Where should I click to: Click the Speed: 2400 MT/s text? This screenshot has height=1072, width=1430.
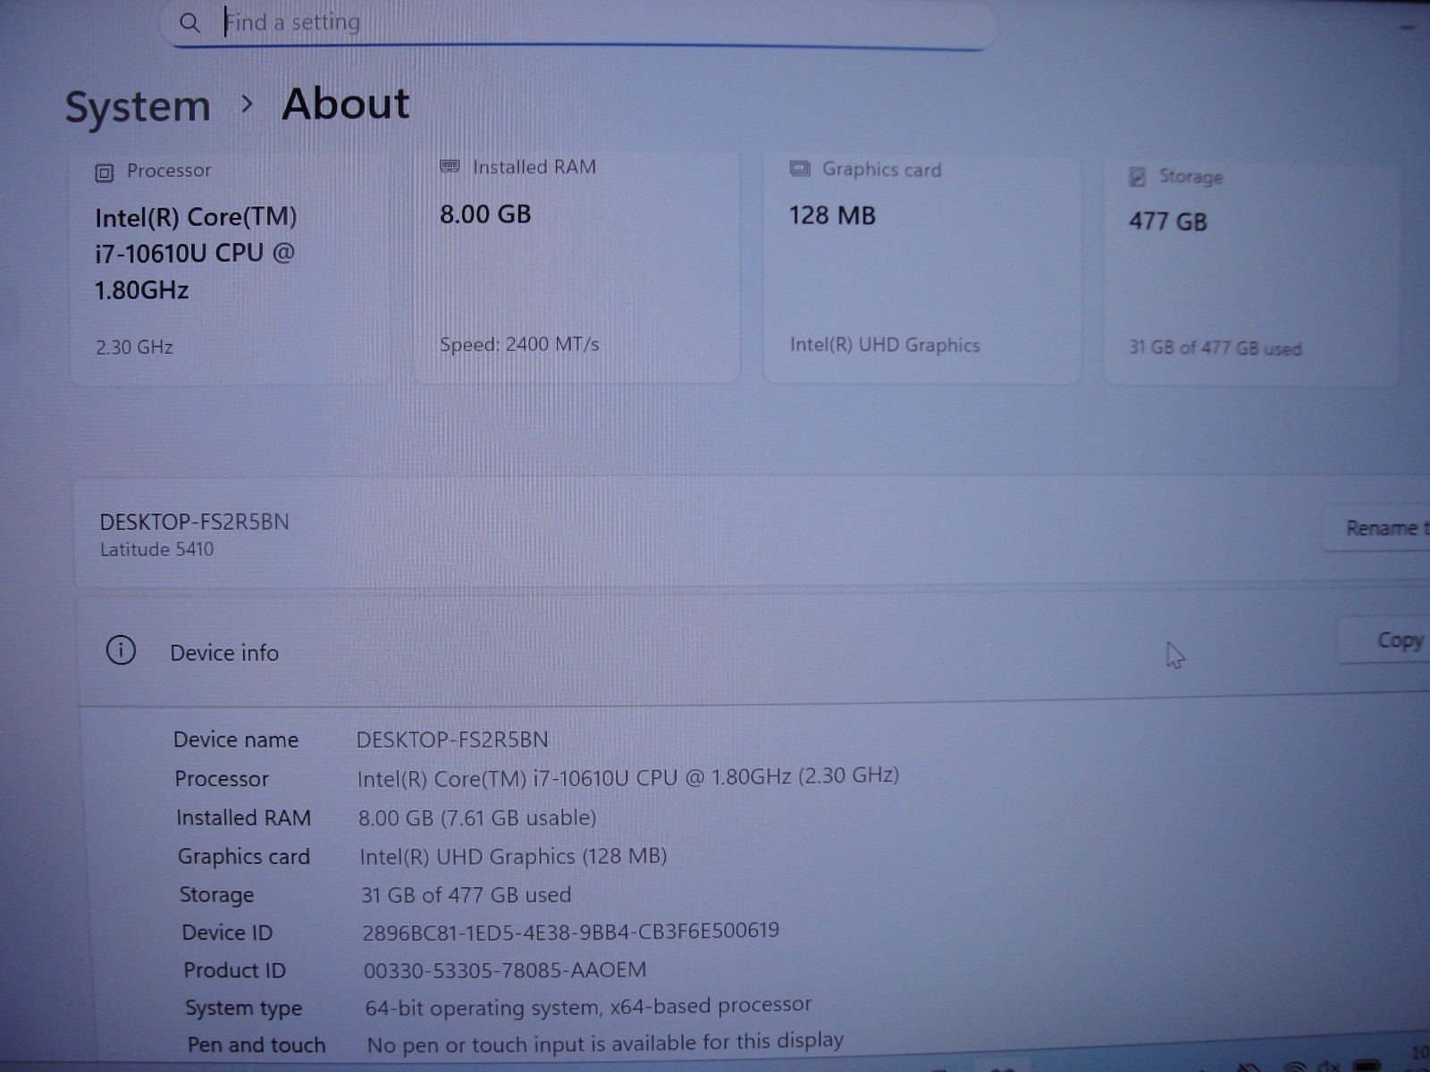(x=519, y=345)
